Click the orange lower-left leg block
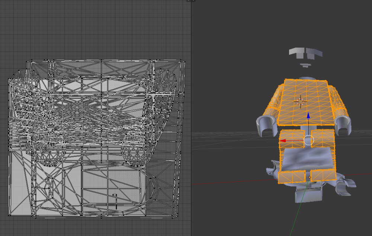 point(291,177)
